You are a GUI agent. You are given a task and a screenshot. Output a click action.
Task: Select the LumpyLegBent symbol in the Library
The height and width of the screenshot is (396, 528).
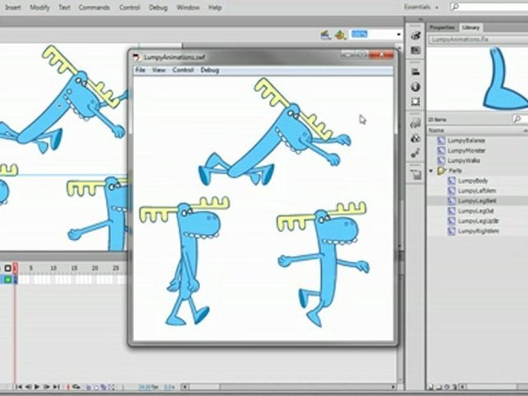[x=478, y=201]
